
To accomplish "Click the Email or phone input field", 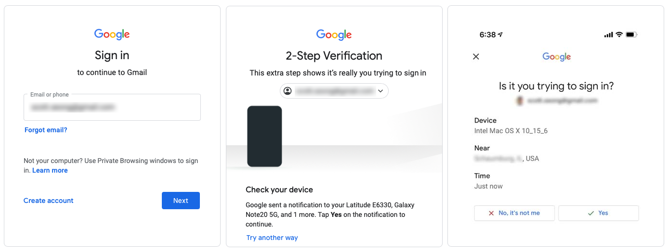I will click(x=112, y=107).
